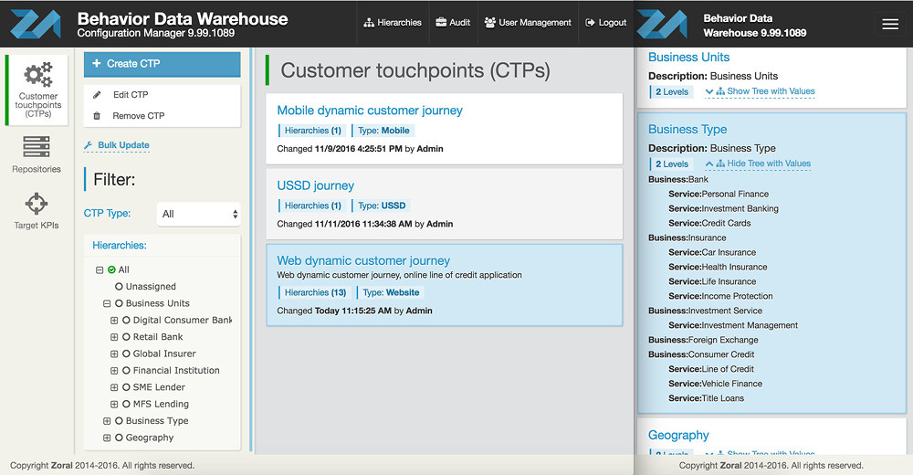913x475 pixels.
Task: Open the Customer touchpoints gears icon
Action: point(37,75)
